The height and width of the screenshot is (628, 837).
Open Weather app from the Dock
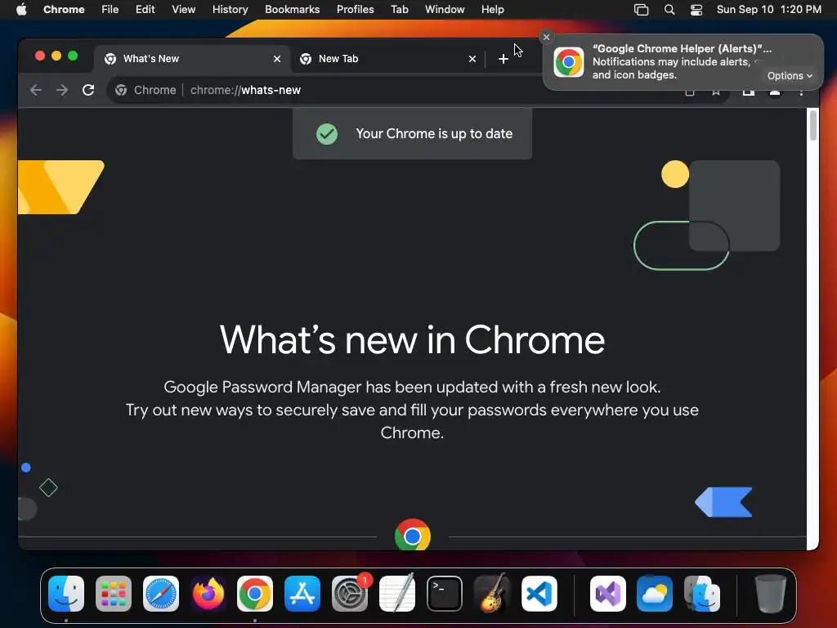pyautogui.click(x=655, y=594)
